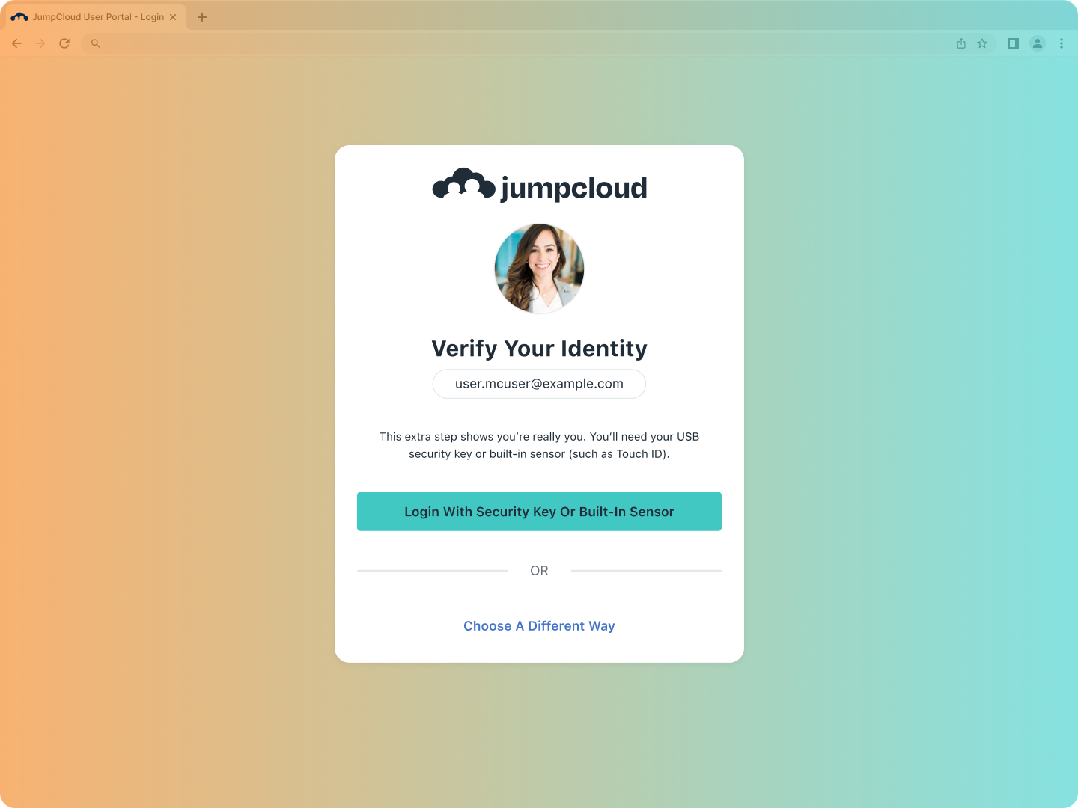Reload the page with the refresh icon
The width and height of the screenshot is (1078, 808).
[x=64, y=43]
